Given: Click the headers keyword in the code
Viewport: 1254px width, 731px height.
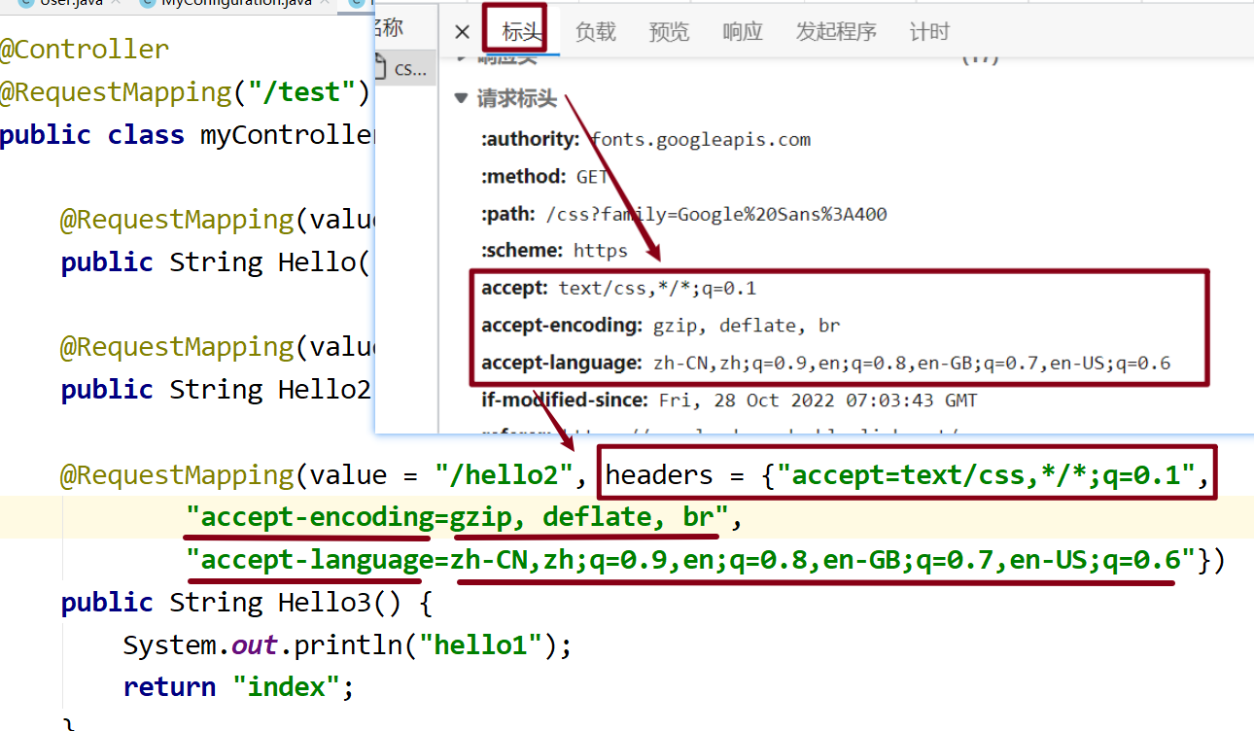Looking at the screenshot, I should click(x=660, y=475).
